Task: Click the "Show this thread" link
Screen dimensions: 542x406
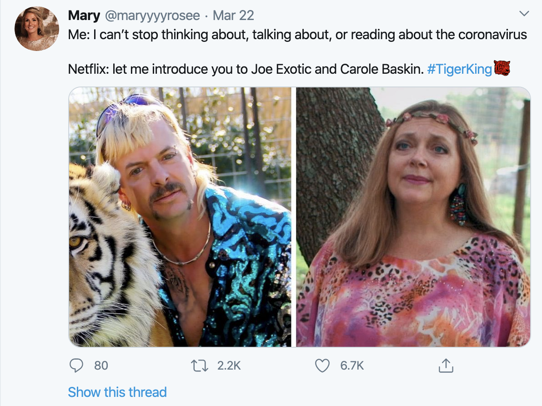Action: 117,392
